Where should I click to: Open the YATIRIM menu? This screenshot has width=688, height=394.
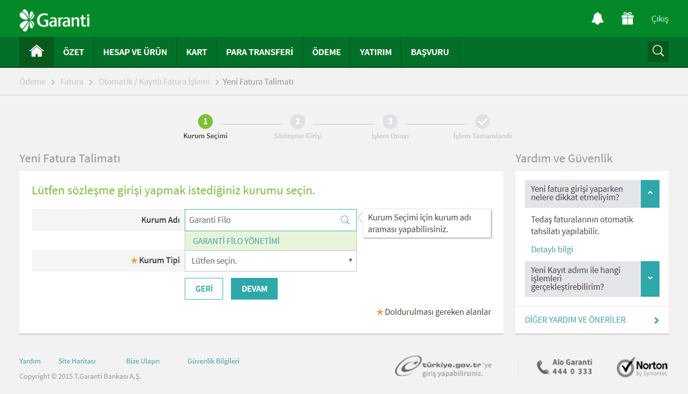[376, 52]
